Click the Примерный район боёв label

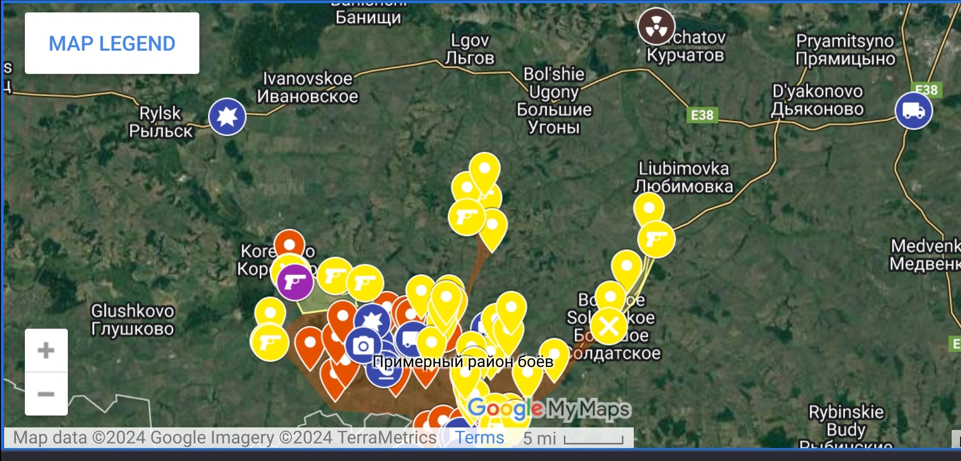tap(463, 361)
